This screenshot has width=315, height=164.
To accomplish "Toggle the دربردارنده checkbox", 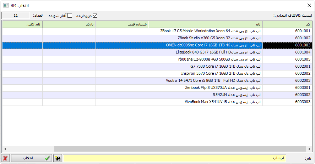I will click(x=95, y=16).
